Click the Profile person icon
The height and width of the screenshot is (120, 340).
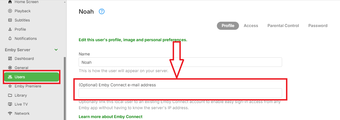click(10, 29)
